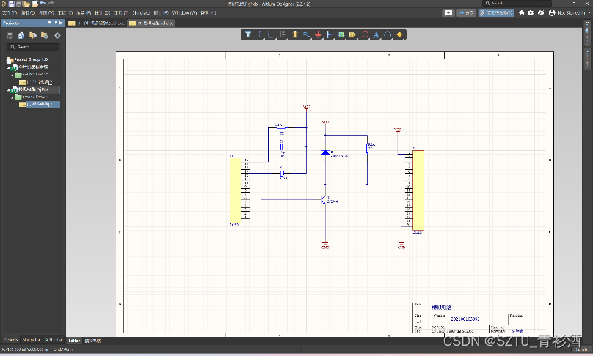The image size is (593, 356).
Task: Focus the top-right global Search field
Action: 517,4
